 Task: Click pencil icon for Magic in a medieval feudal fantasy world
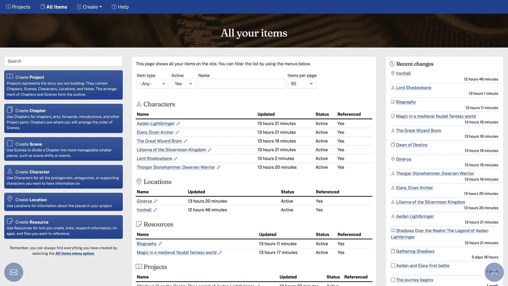tap(220, 253)
